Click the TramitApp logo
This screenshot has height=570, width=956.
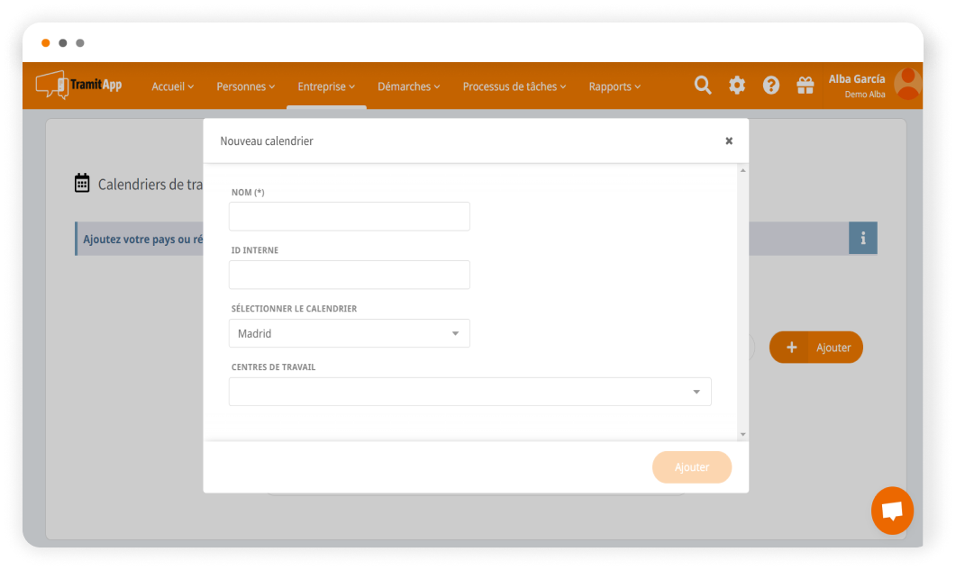tap(79, 85)
